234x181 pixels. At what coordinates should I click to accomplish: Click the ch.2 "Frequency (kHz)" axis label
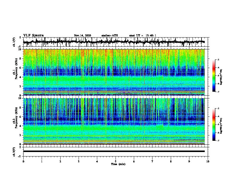(16, 118)
